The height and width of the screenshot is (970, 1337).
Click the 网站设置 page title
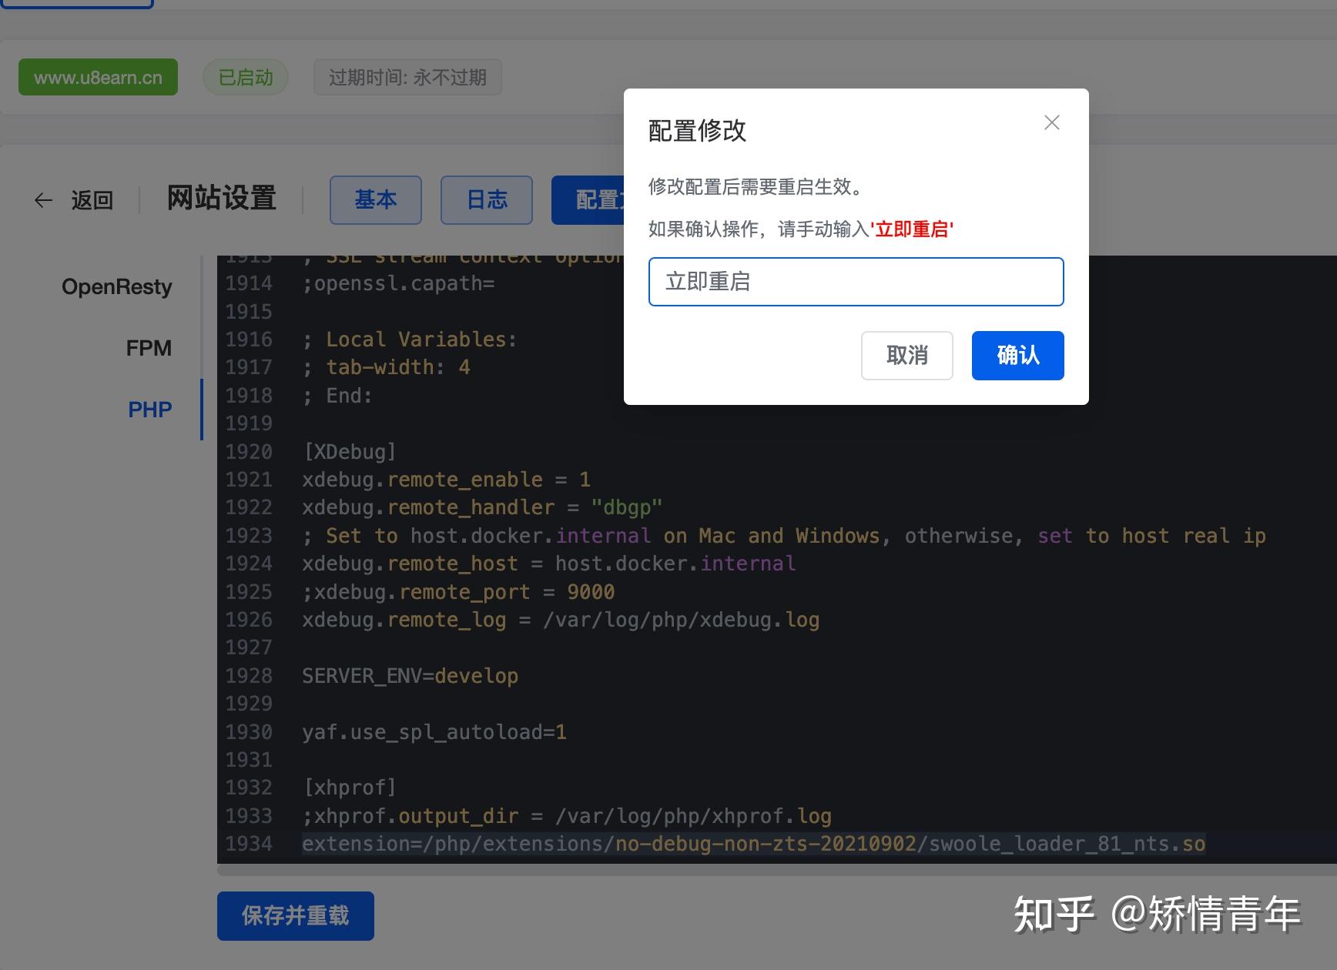220,199
